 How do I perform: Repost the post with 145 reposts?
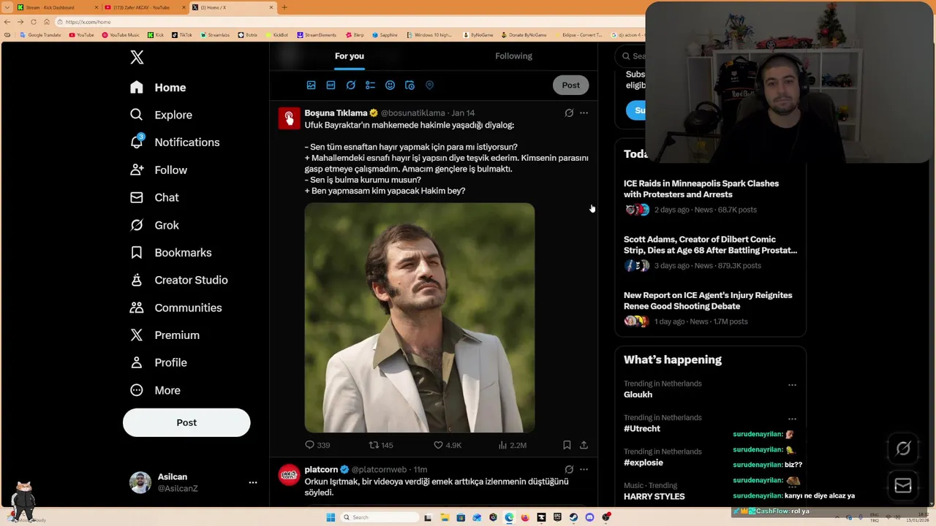381,445
